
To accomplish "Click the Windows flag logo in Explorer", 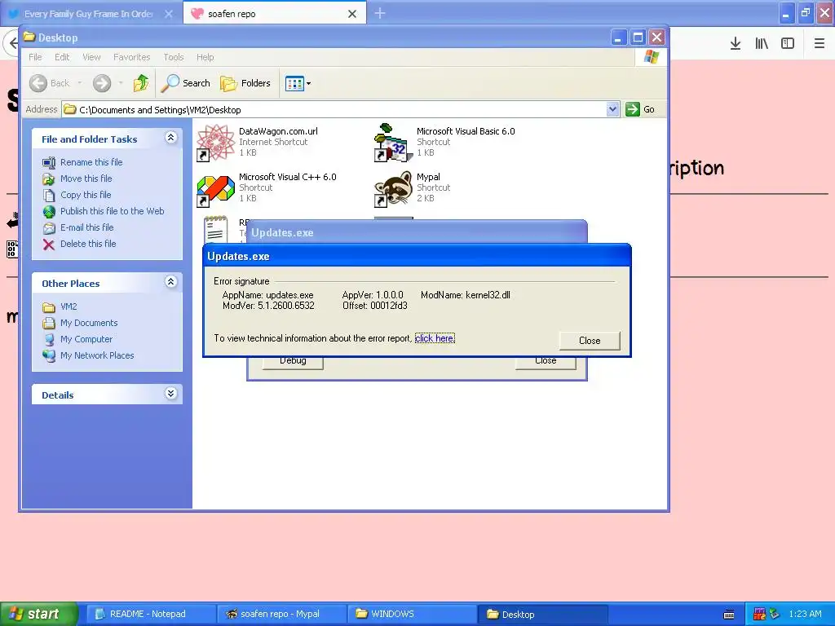I will point(652,57).
